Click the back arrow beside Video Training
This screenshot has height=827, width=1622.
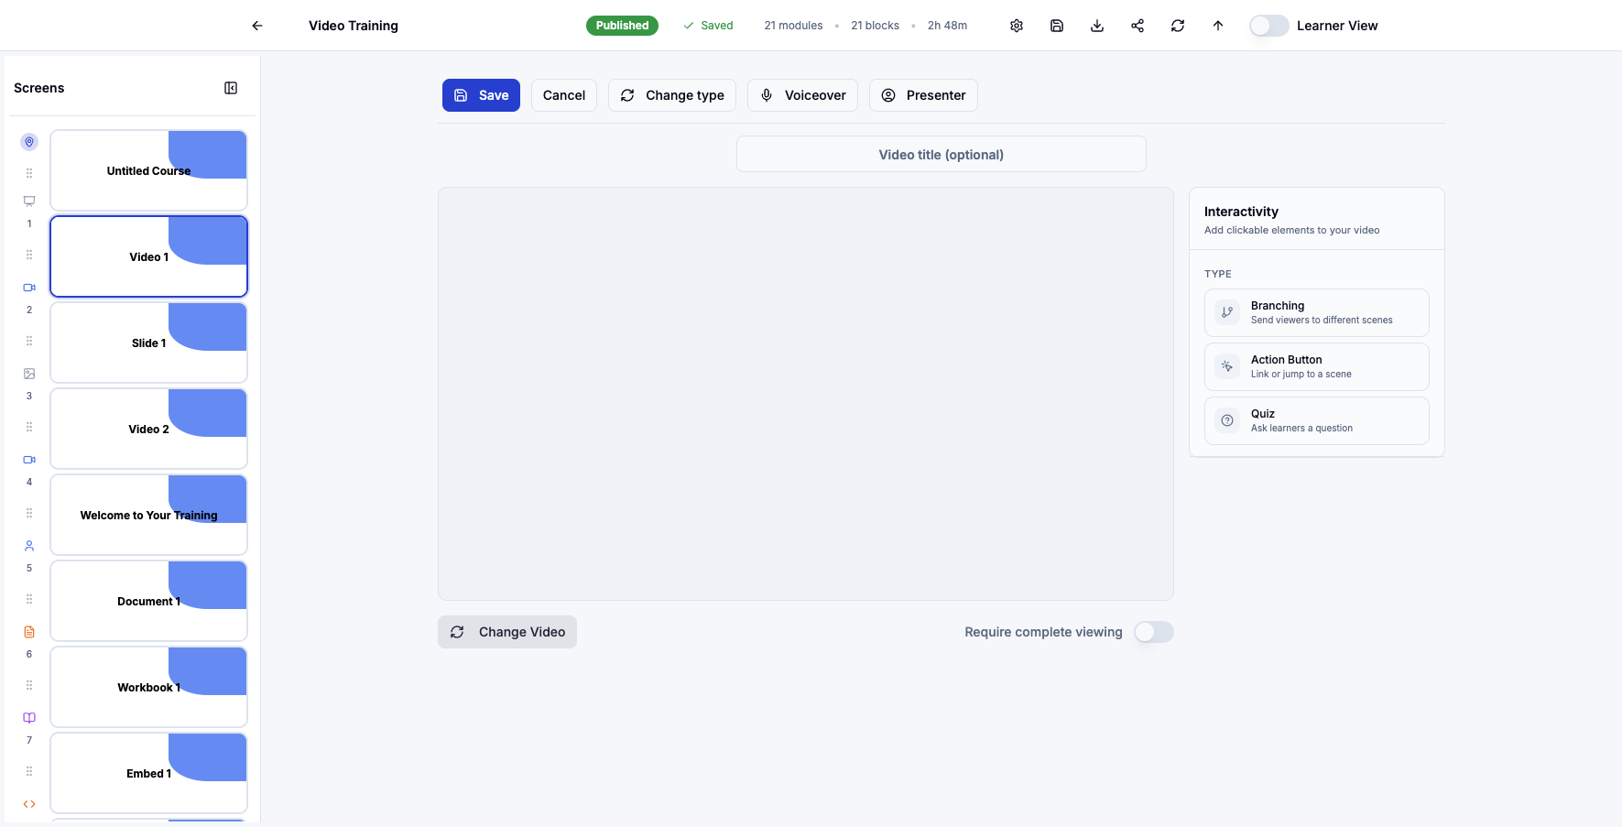click(x=256, y=25)
